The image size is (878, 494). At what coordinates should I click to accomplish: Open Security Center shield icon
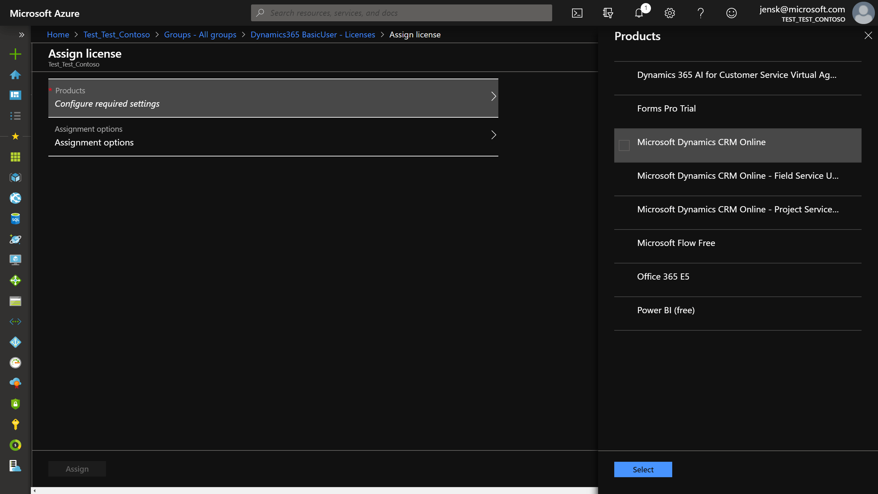pos(15,404)
